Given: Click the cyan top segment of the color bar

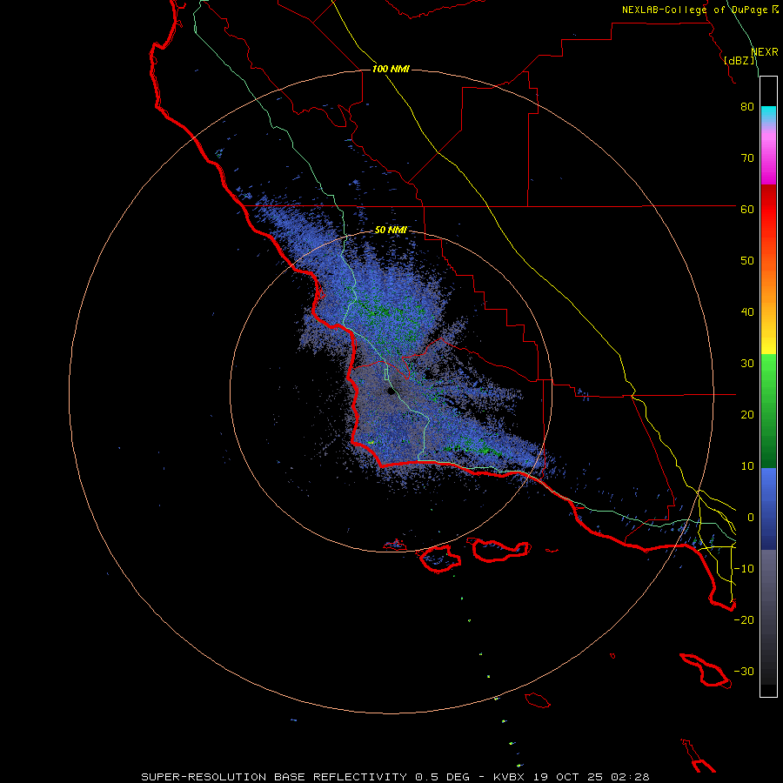Looking at the screenshot, I should click(x=768, y=114).
